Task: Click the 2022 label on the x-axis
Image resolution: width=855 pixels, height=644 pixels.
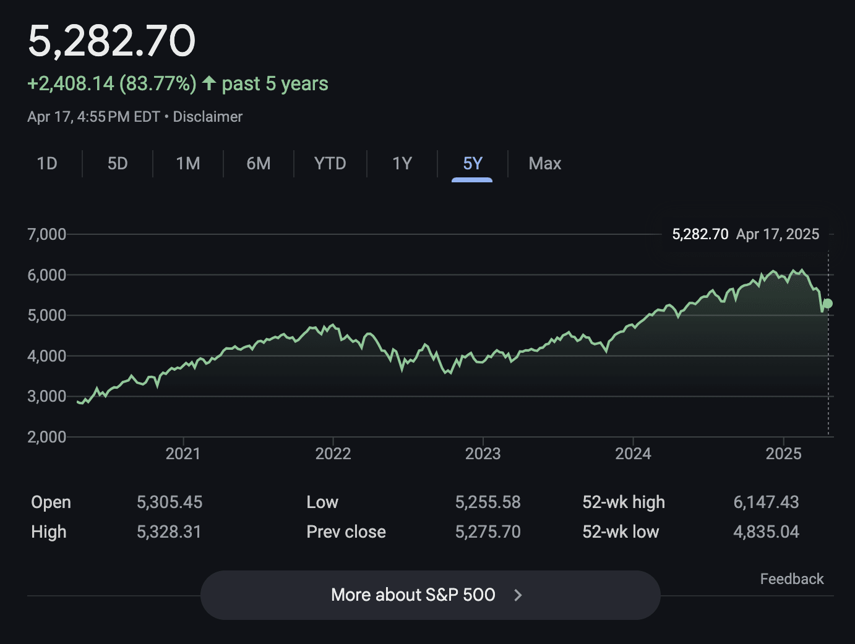Action: (x=333, y=454)
